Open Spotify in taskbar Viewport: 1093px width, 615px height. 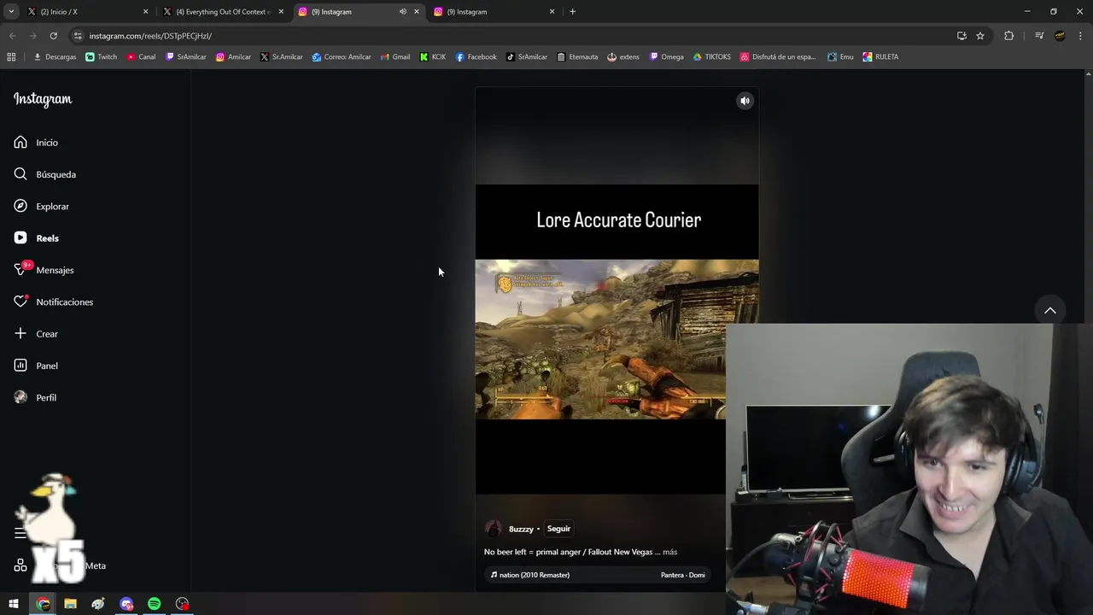tap(155, 604)
